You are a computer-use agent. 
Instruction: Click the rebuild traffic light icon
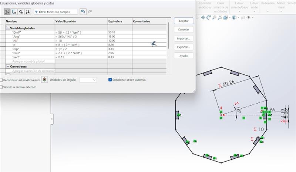pos(44,80)
